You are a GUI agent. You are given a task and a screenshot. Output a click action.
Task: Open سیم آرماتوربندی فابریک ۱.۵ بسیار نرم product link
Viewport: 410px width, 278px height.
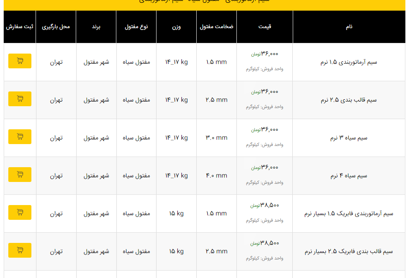click(x=349, y=213)
